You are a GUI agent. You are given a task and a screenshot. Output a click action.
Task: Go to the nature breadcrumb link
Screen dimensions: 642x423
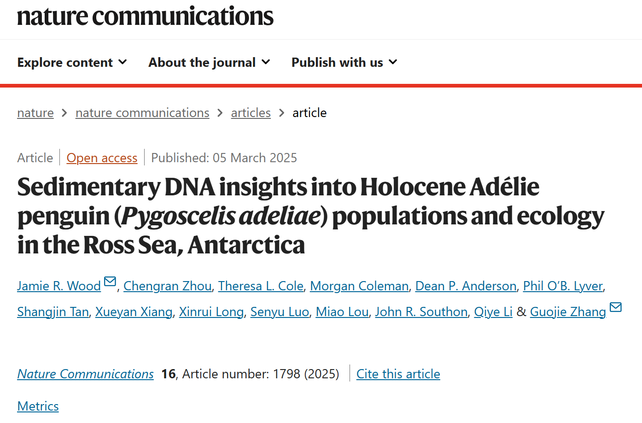click(x=35, y=113)
